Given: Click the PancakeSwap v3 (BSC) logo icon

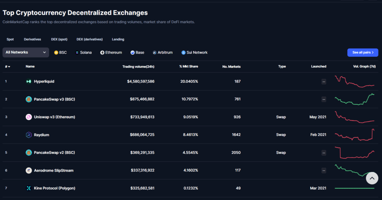Looking at the screenshot, I should [x=29, y=99].
